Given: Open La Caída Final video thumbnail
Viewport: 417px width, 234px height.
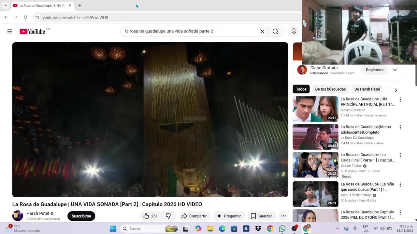Looking at the screenshot, I should (315, 165).
